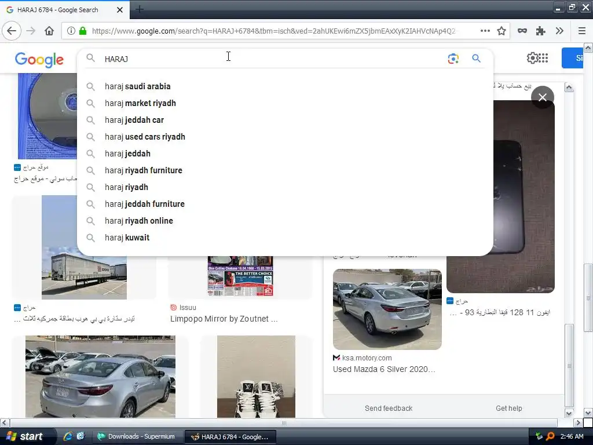Close the image preview panel
This screenshot has width=593, height=445.
click(542, 97)
